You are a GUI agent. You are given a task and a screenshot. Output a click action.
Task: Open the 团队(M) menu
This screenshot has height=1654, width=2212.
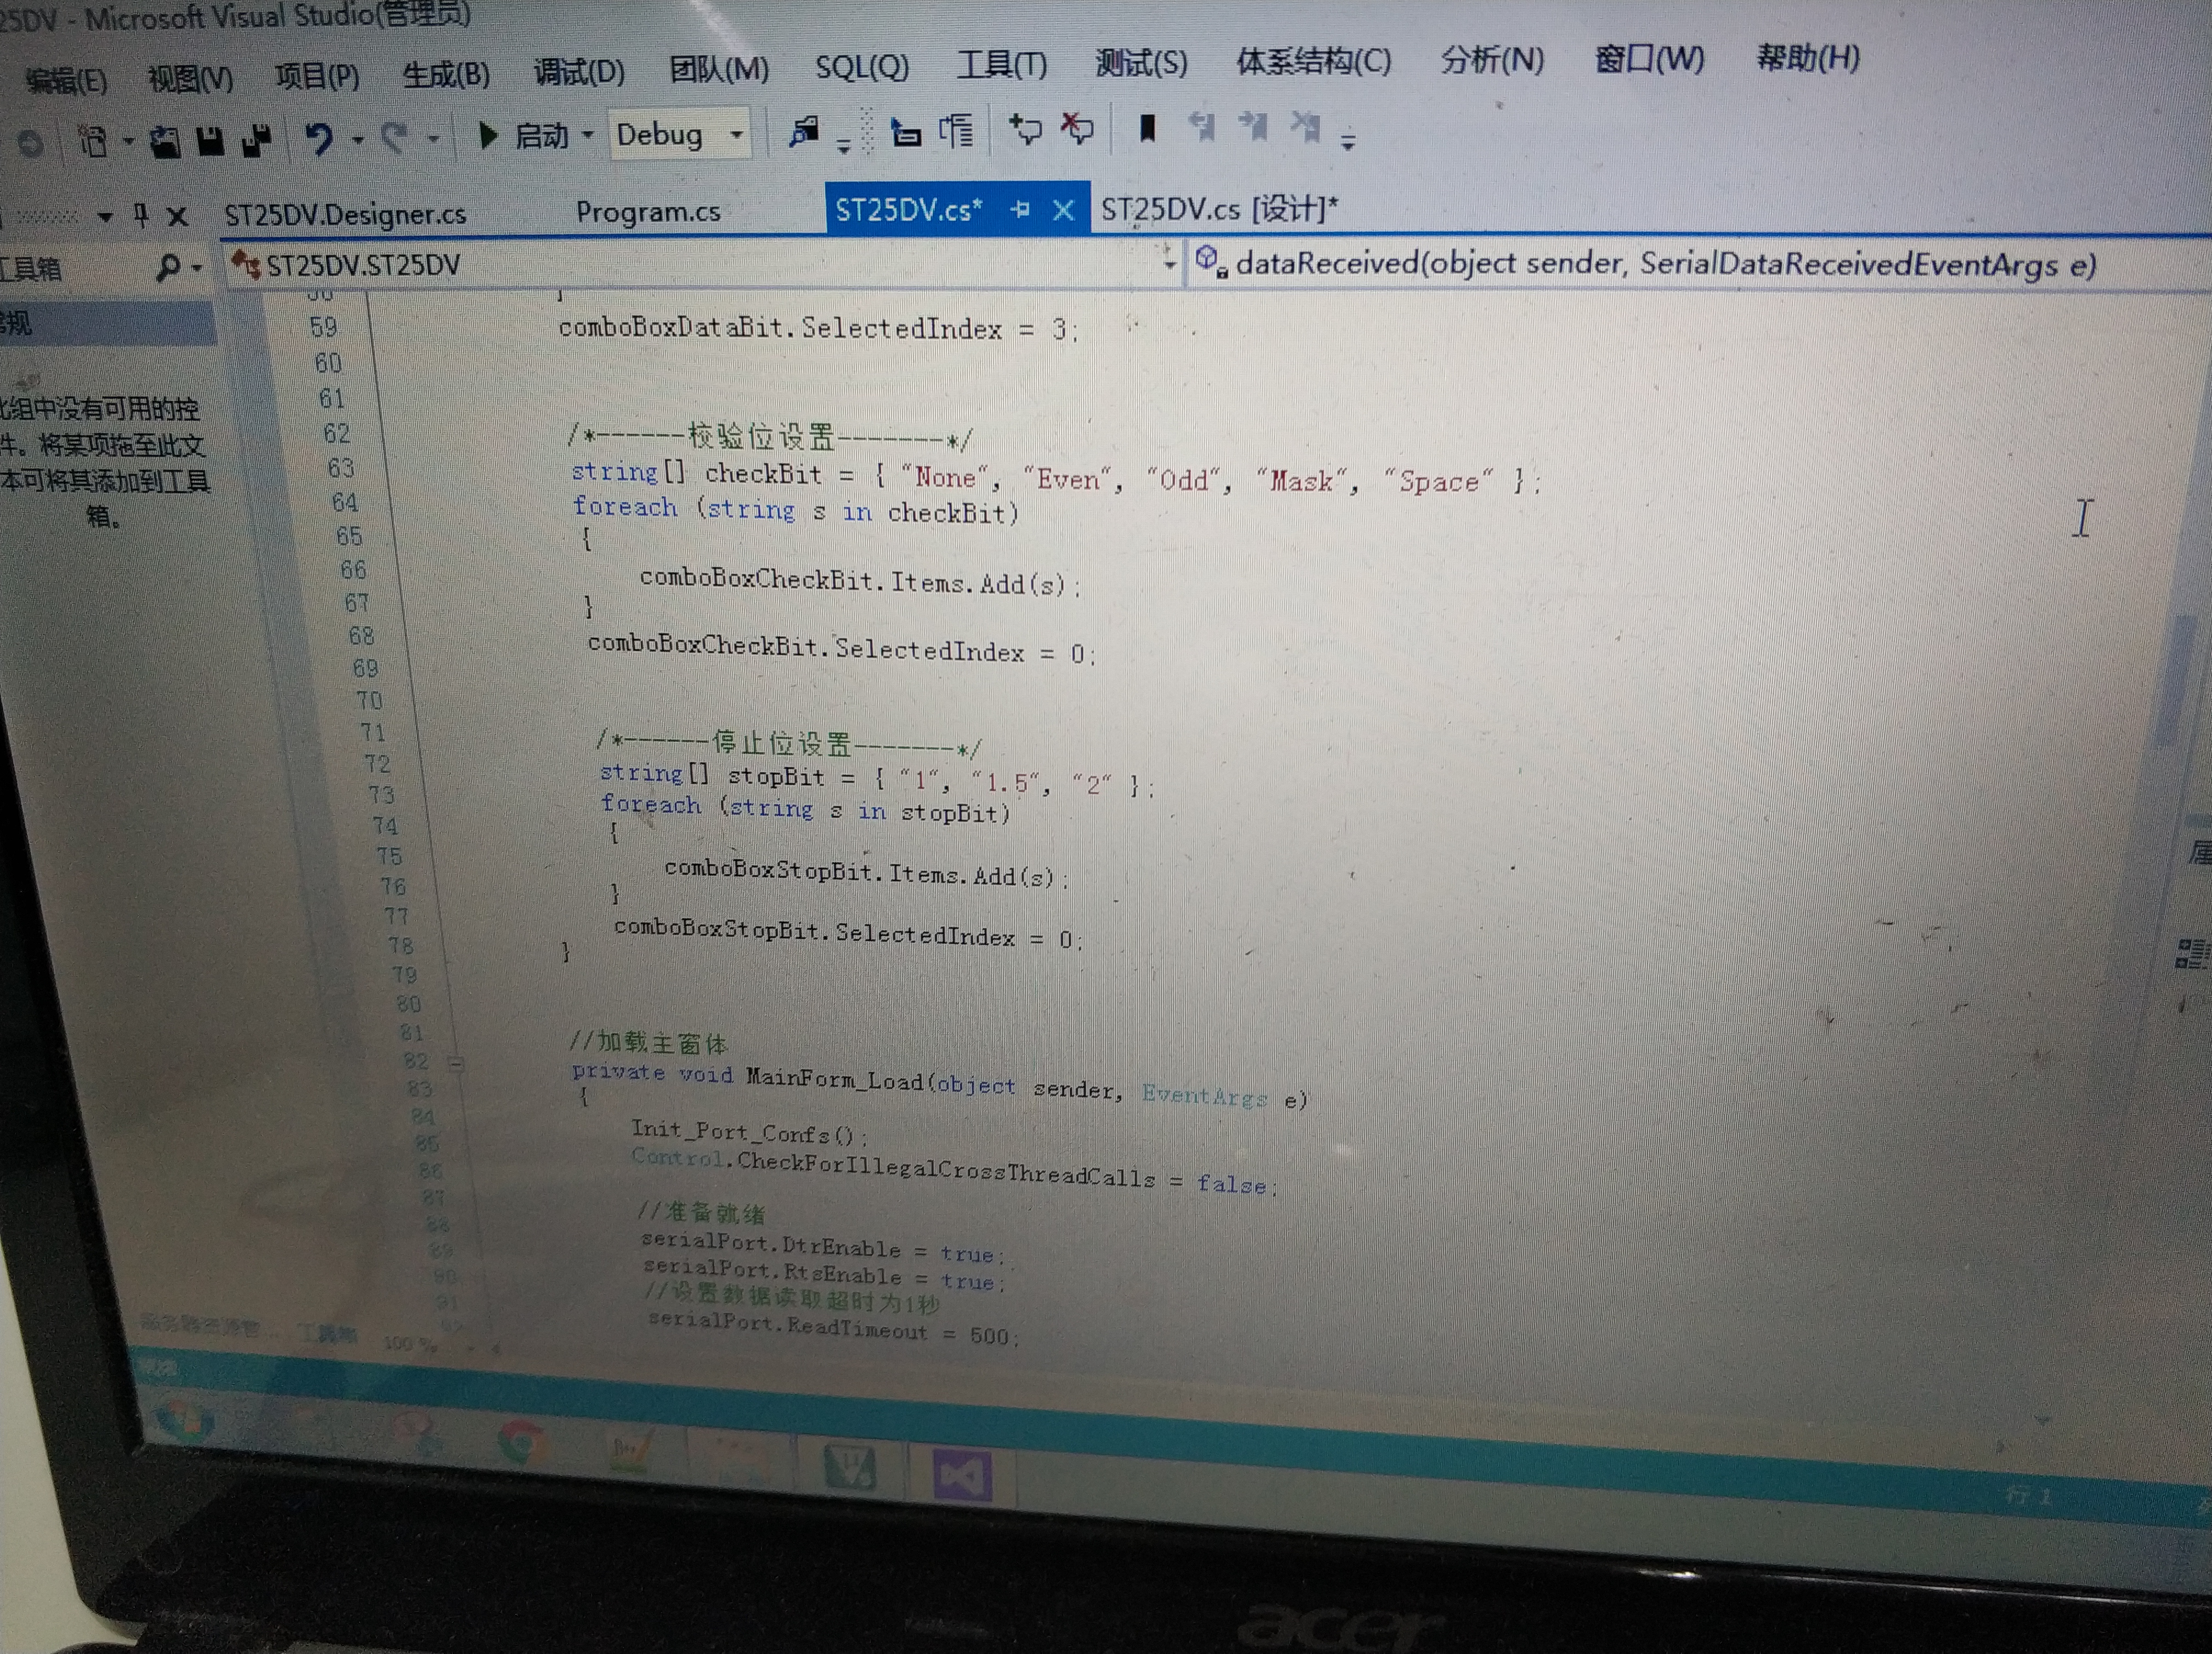(x=718, y=69)
